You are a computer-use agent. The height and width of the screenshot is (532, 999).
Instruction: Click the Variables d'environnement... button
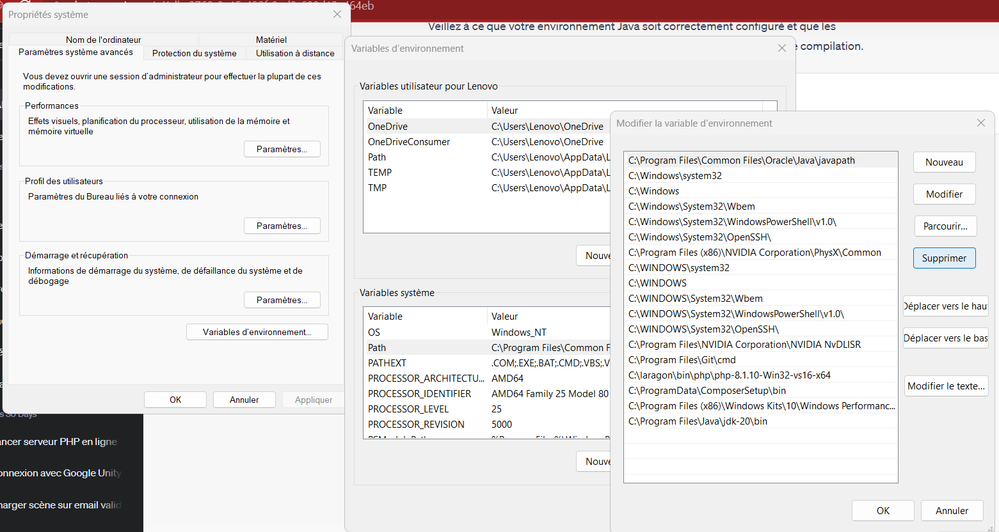coord(257,332)
